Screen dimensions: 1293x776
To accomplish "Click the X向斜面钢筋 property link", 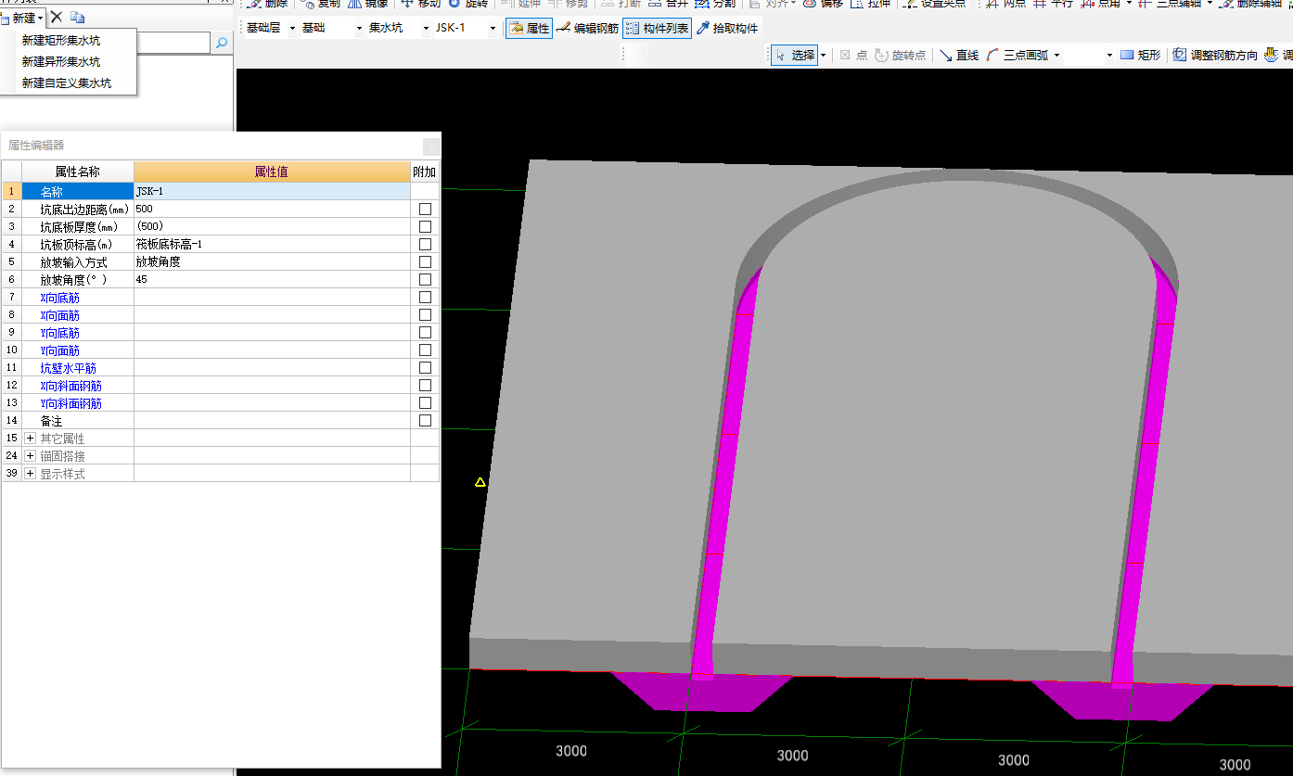I will point(70,386).
